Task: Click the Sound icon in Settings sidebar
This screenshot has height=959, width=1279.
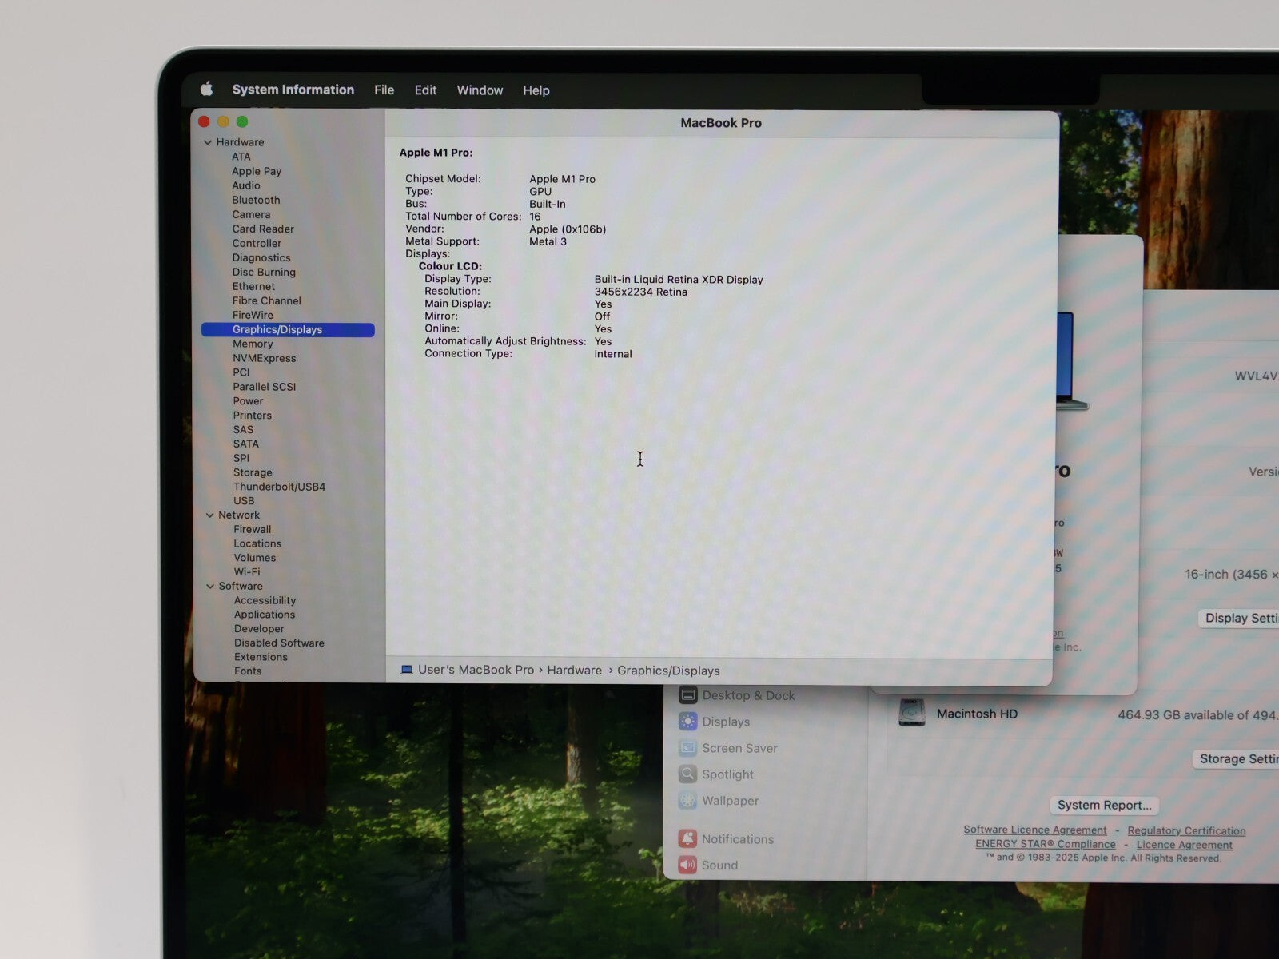Action: [688, 865]
